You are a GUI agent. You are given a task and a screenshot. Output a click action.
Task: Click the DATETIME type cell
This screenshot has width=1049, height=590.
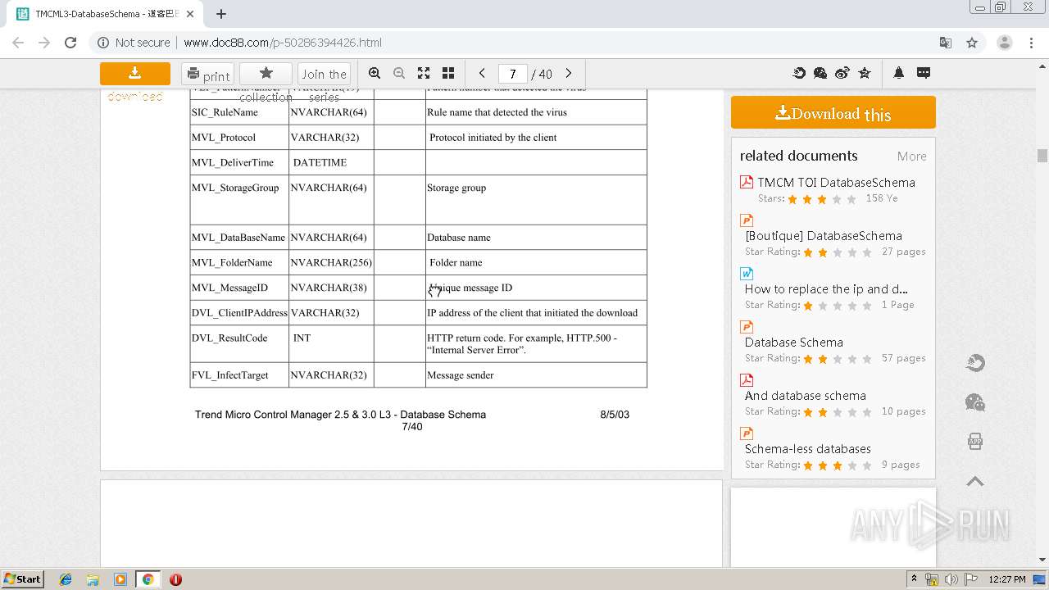coord(331,162)
